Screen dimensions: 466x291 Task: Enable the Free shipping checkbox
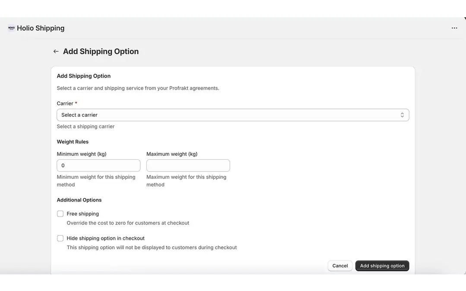[60, 214]
